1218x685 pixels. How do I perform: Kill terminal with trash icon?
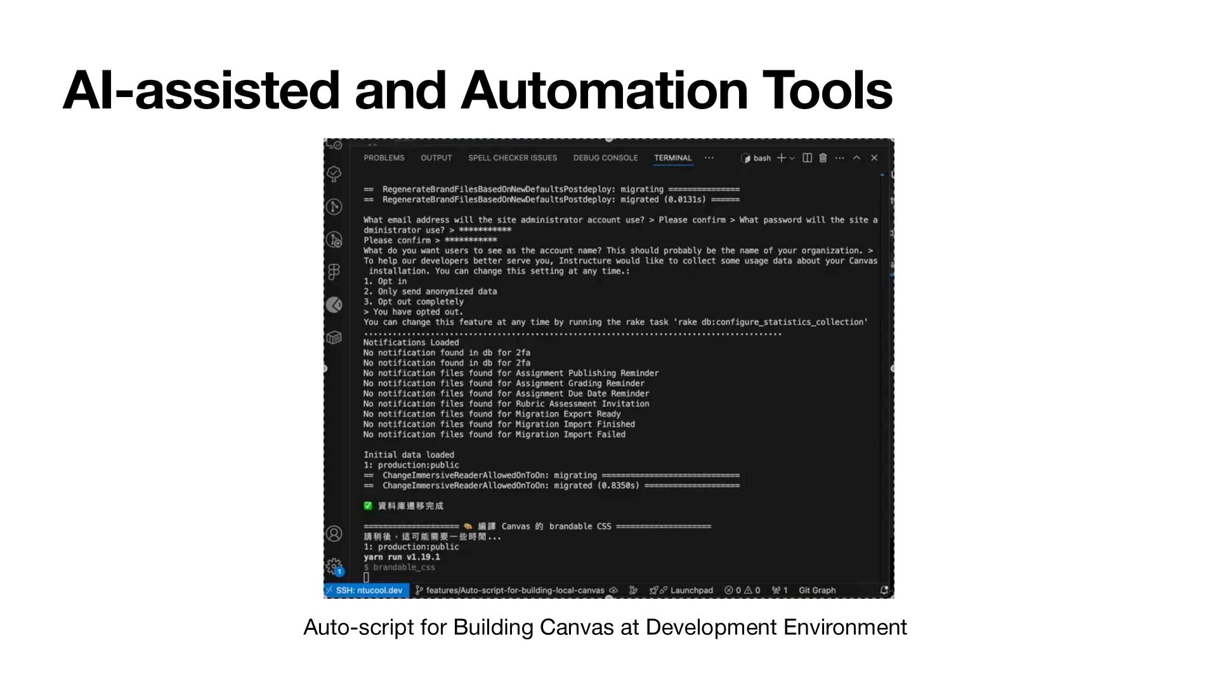click(823, 158)
